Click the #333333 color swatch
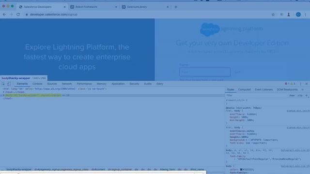 [241, 170]
